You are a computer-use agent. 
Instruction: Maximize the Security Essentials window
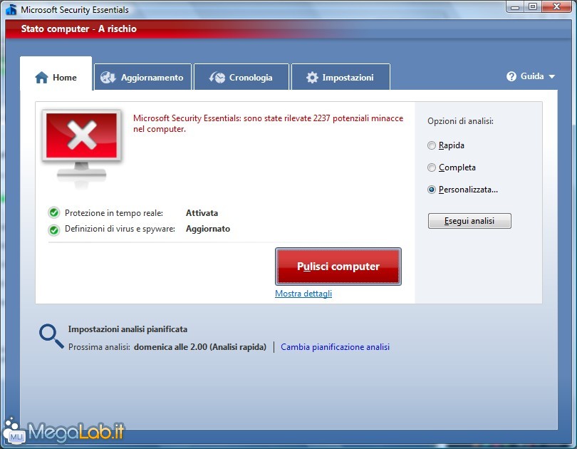click(532, 7)
